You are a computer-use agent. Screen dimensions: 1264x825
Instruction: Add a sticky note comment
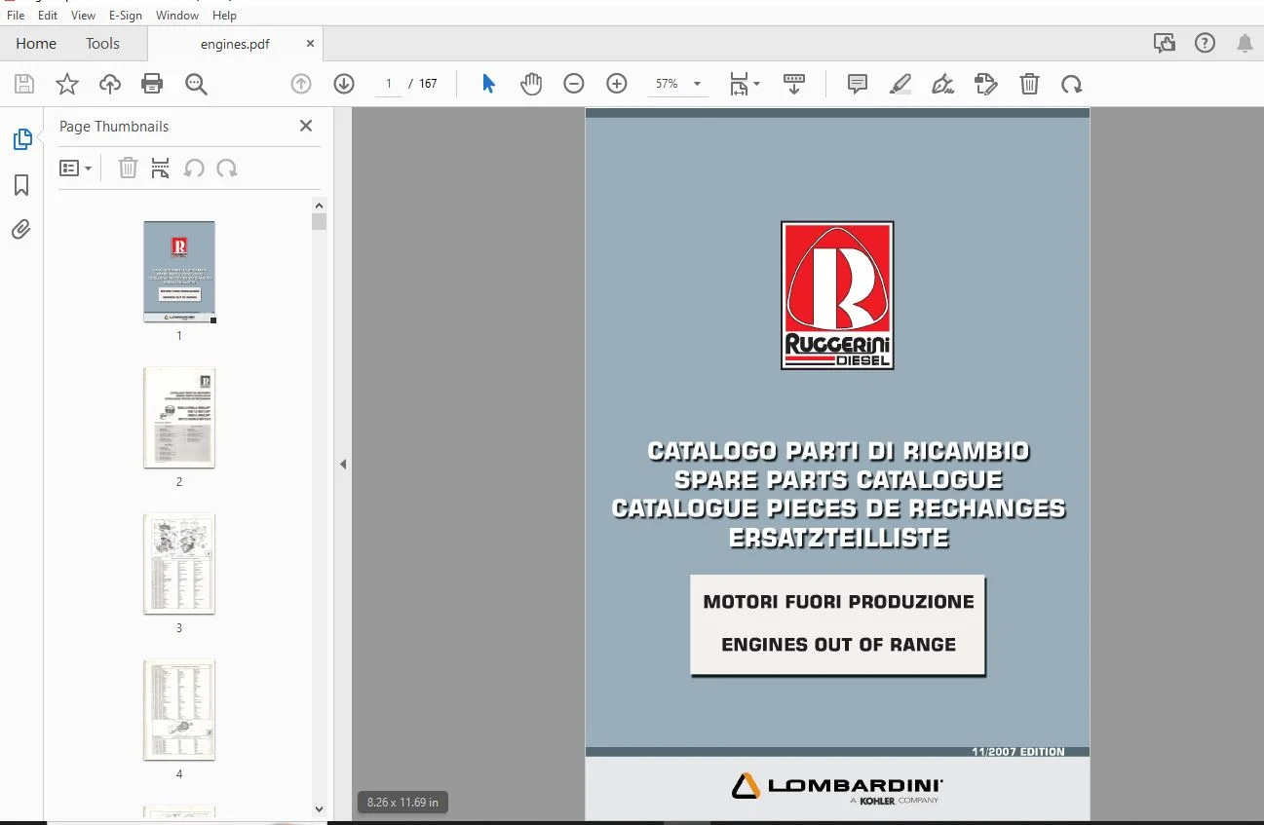click(x=858, y=84)
